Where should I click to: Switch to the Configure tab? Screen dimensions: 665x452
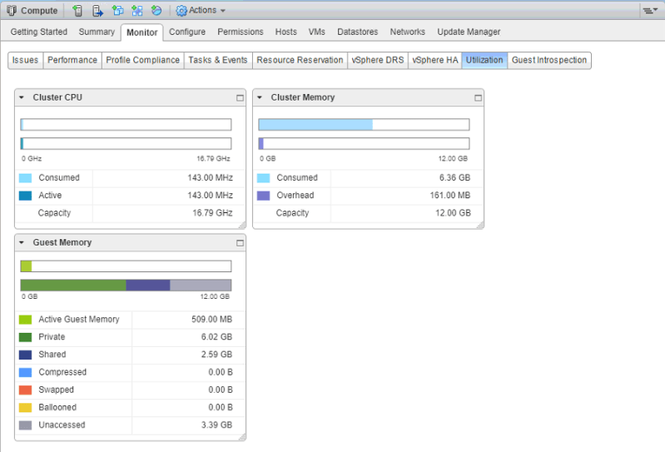coord(186,32)
